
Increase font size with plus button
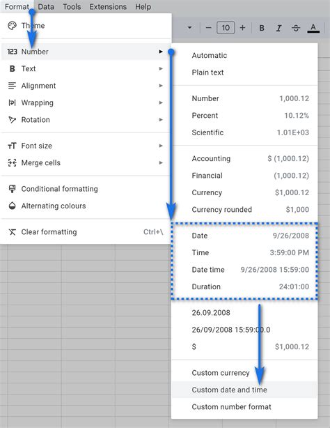242,28
